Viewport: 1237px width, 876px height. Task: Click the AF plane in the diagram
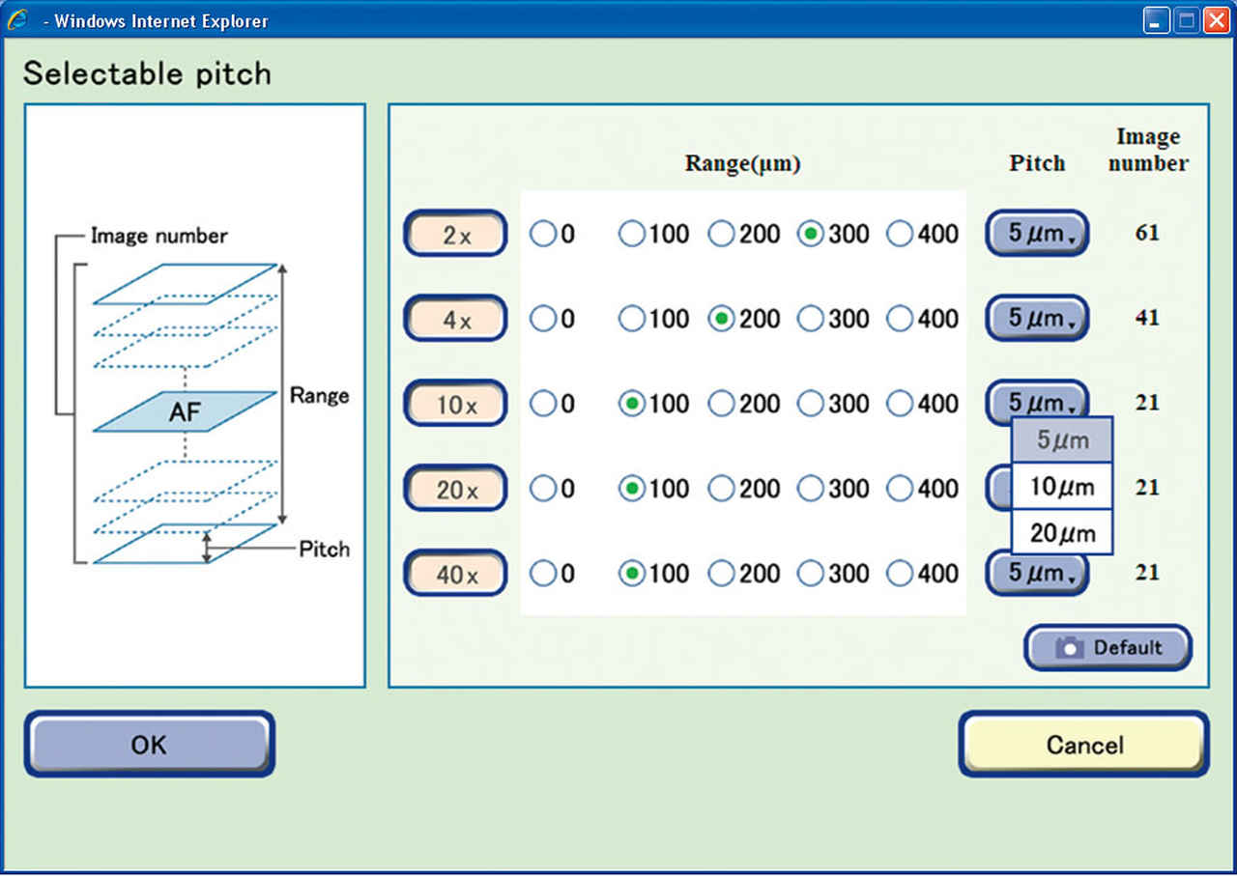pos(185,412)
